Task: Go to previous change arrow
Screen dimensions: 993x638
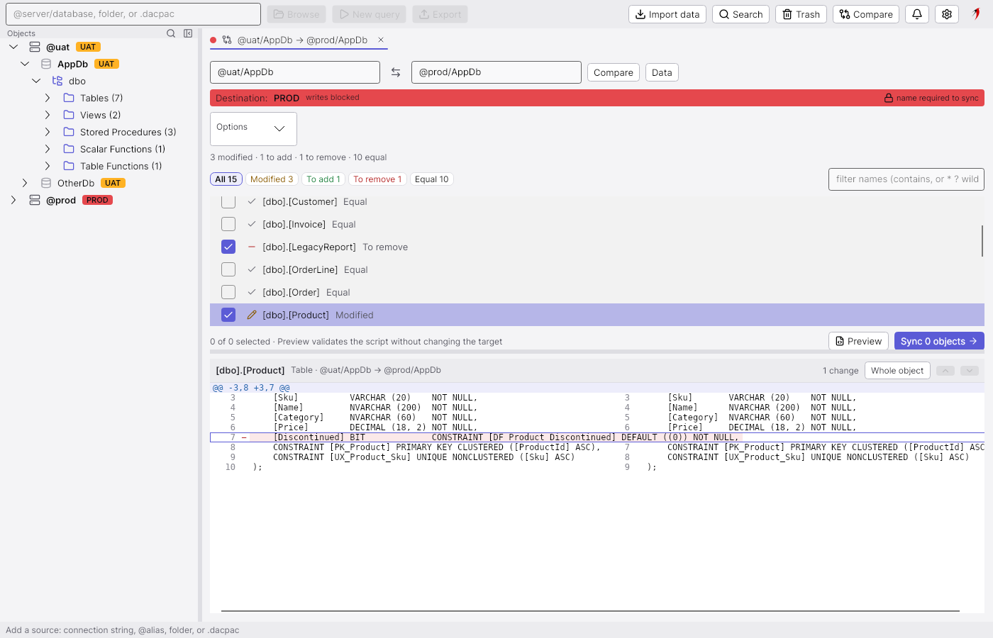Action: point(945,371)
